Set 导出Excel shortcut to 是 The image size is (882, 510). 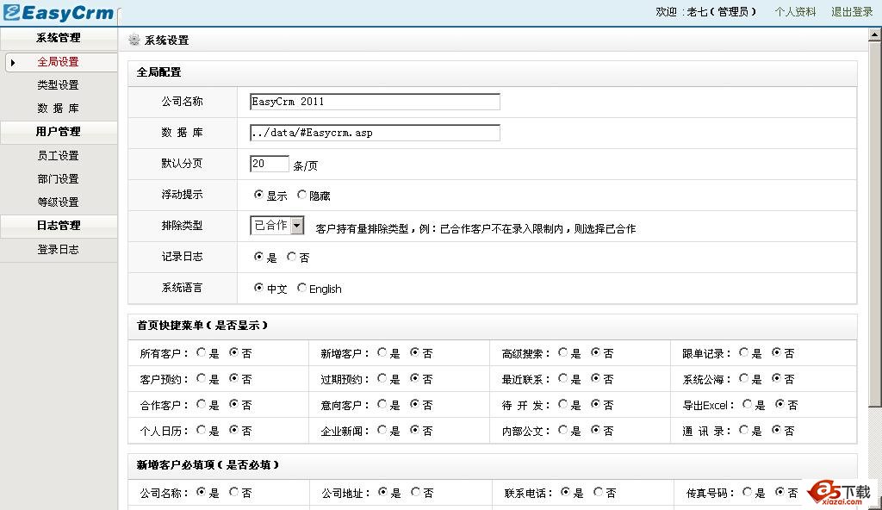click(x=748, y=404)
